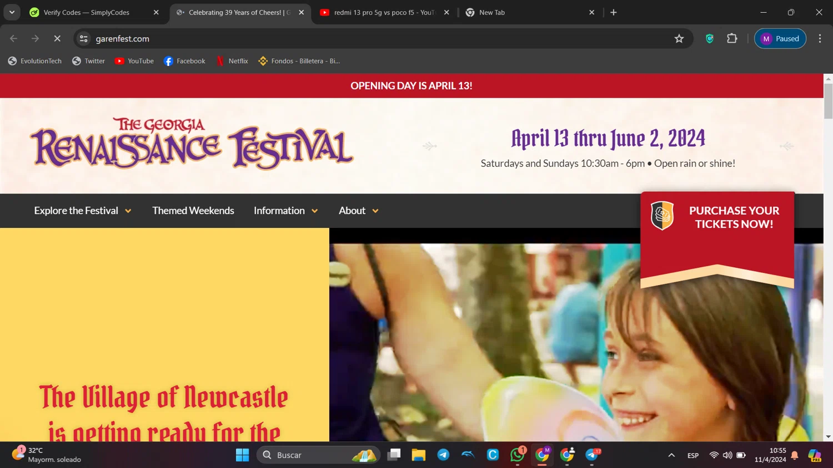The width and height of the screenshot is (833, 468).
Task: Click the scrollbar down arrow
Action: tap(828, 437)
